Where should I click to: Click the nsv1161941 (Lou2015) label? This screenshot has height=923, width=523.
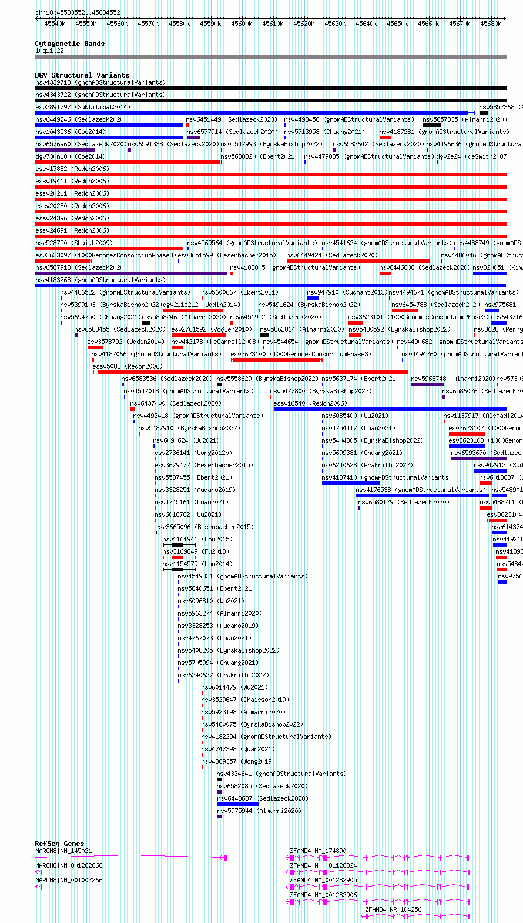coord(197,539)
